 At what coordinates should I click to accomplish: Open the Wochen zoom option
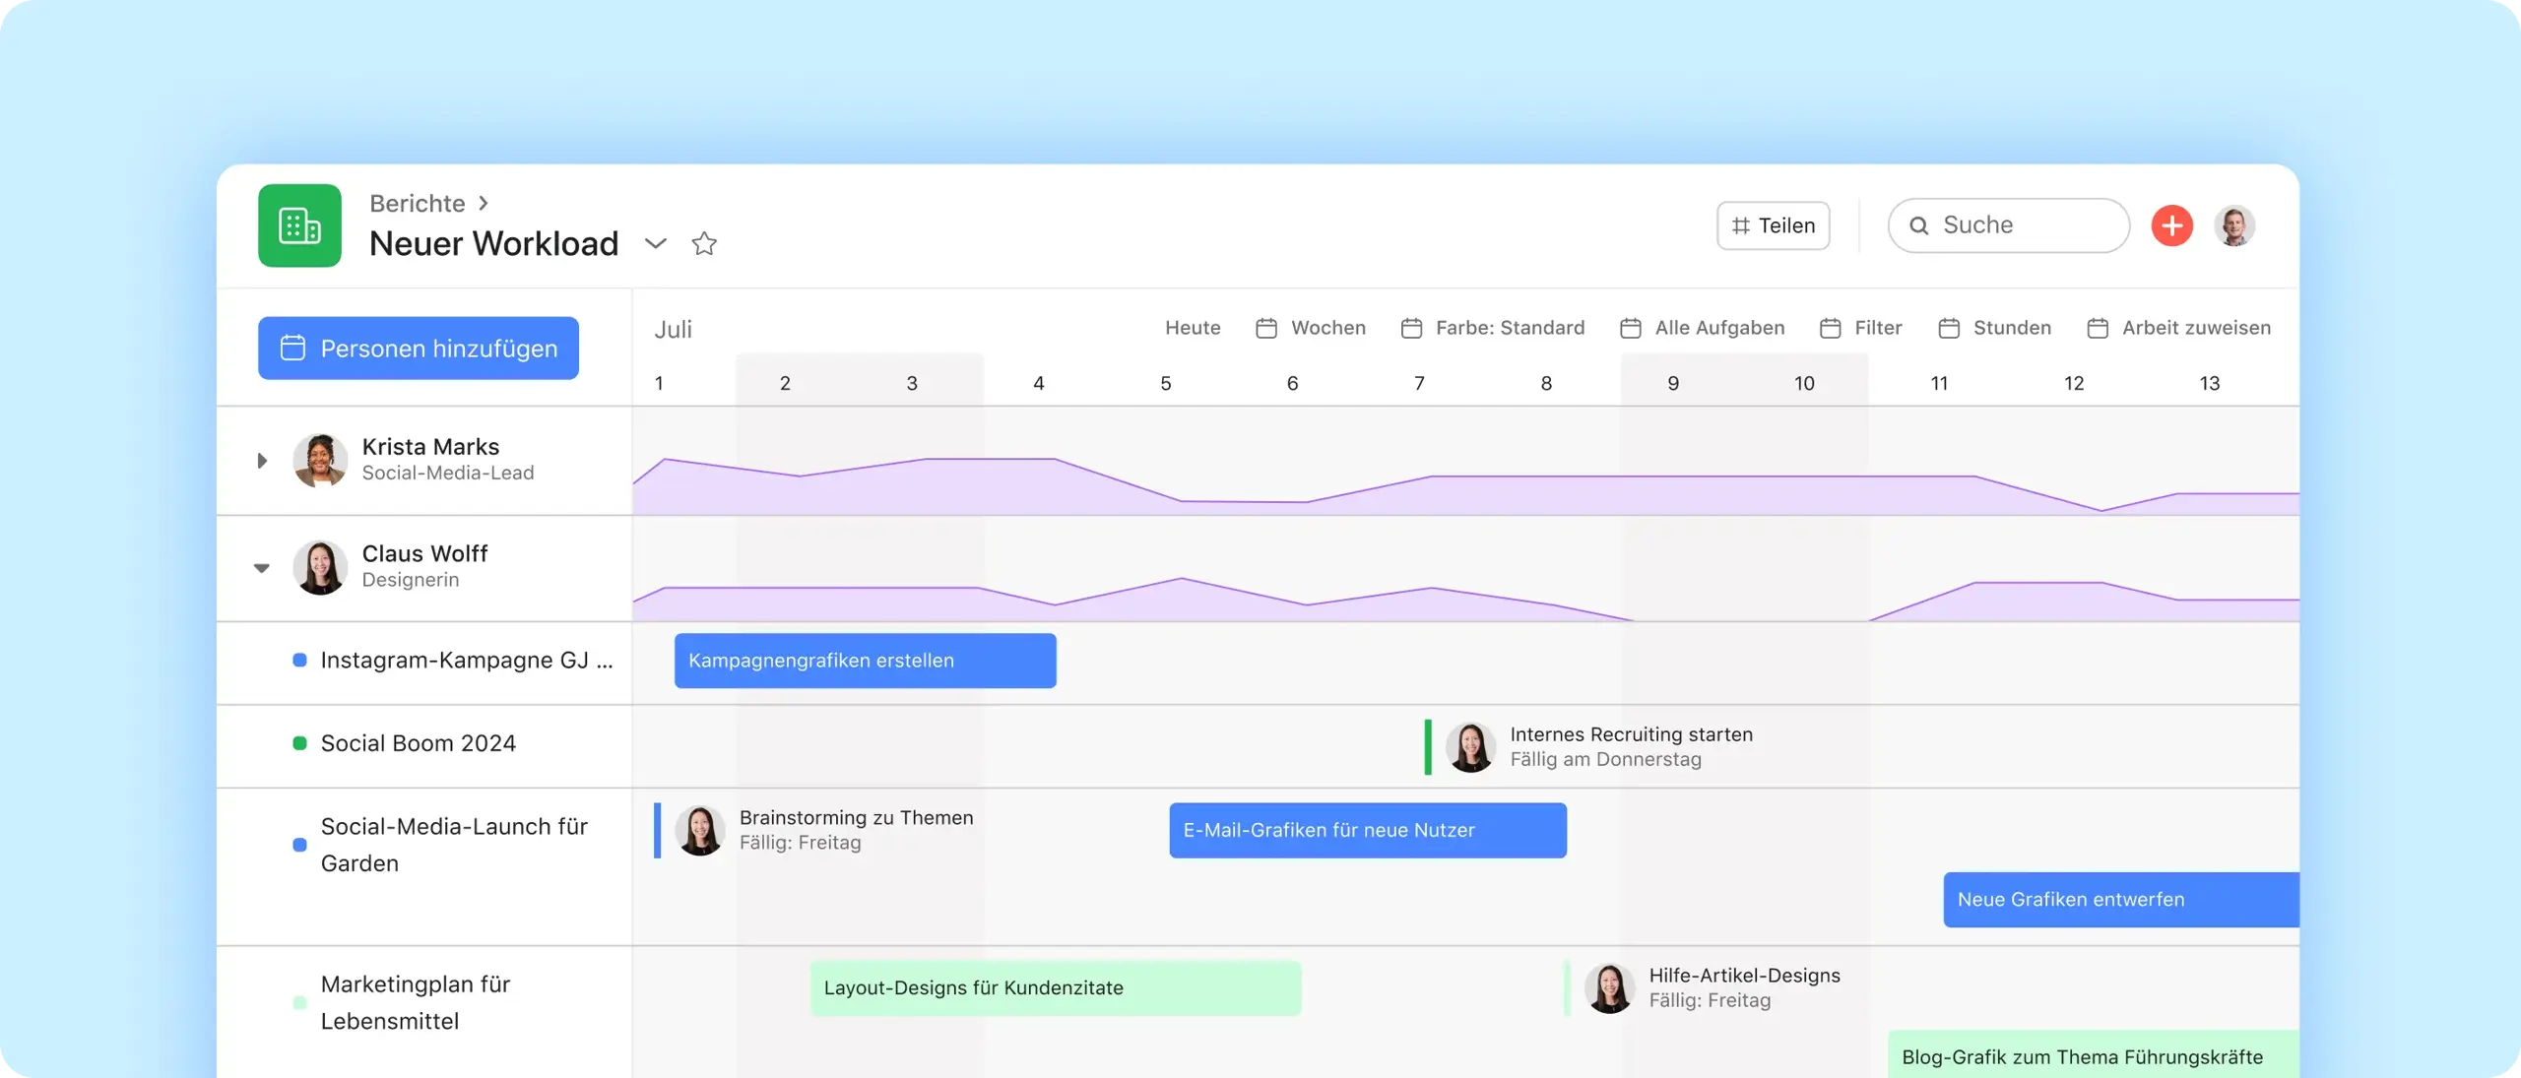click(x=1327, y=328)
